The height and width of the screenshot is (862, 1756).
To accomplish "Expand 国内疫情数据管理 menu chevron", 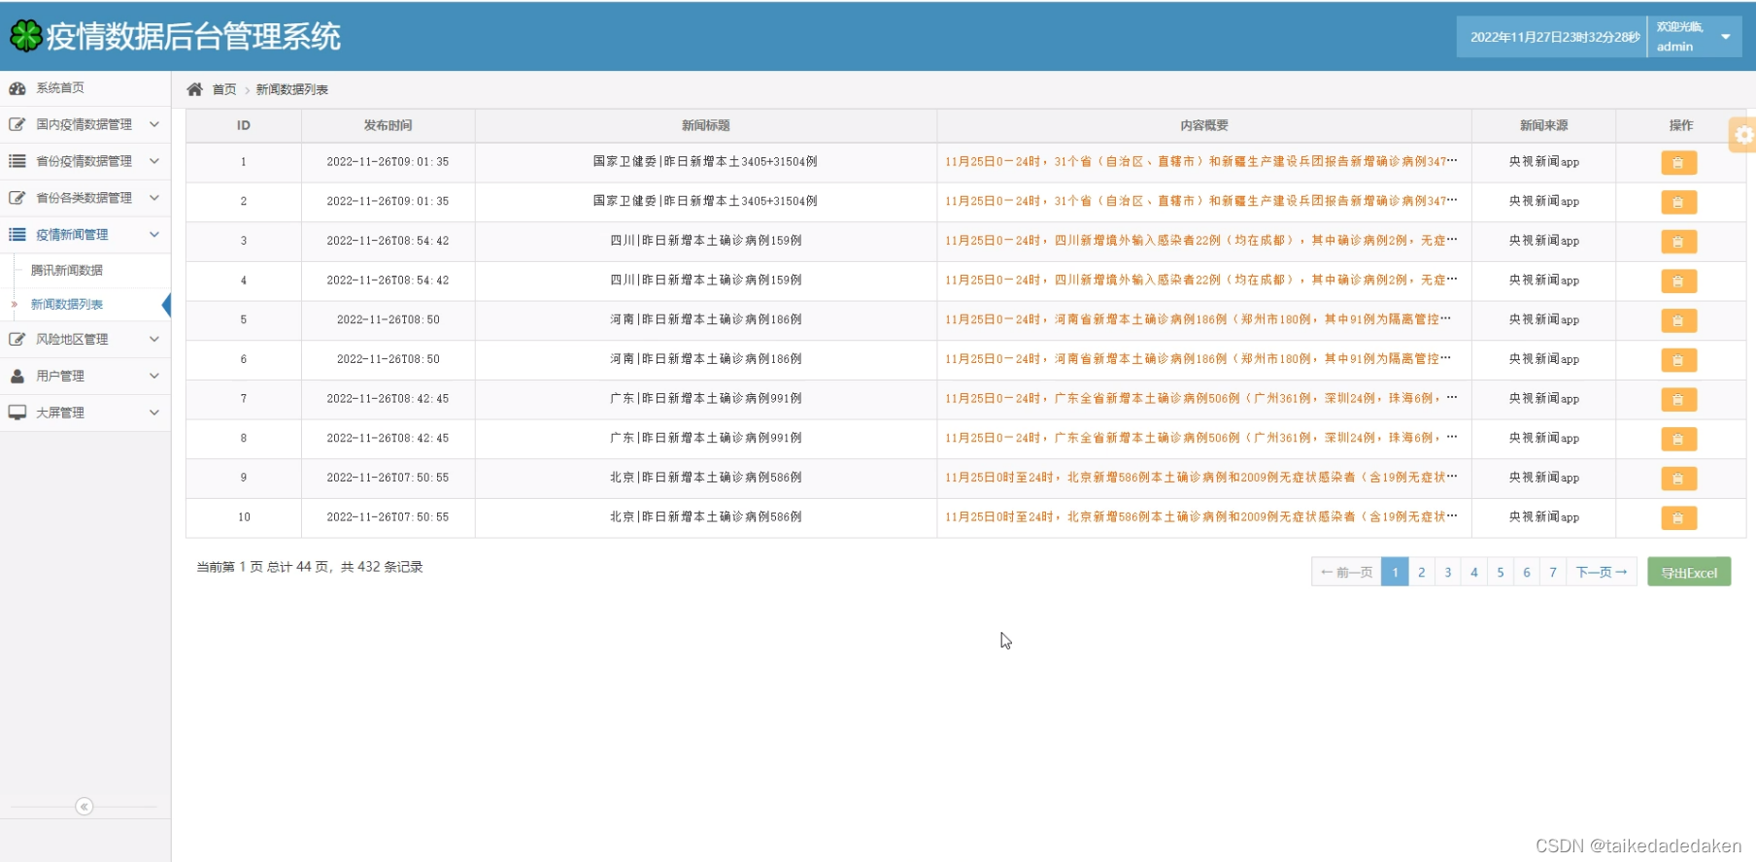I will click(x=154, y=124).
